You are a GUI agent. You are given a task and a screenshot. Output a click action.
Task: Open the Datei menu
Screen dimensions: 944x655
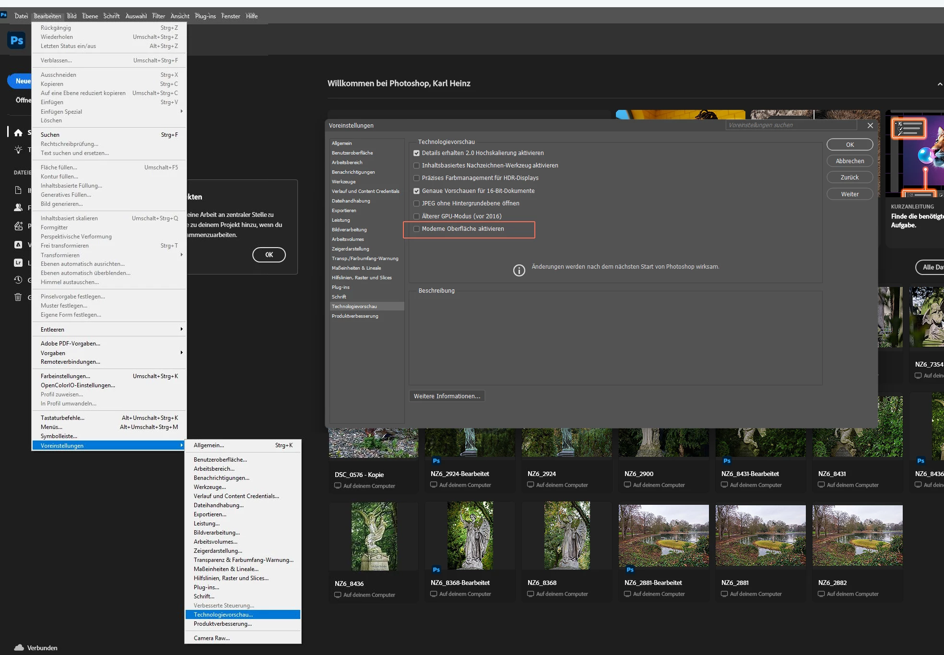21,16
